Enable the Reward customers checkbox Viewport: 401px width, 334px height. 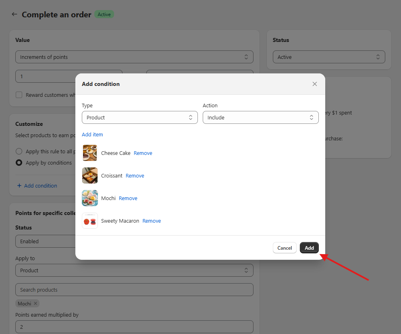tap(19, 95)
